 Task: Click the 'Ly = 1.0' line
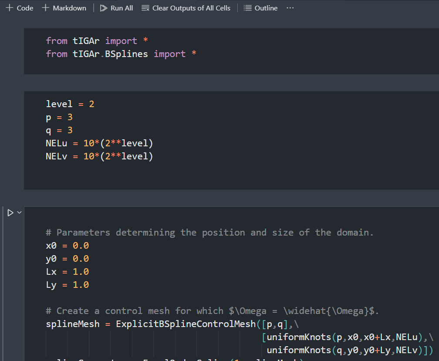click(x=67, y=285)
